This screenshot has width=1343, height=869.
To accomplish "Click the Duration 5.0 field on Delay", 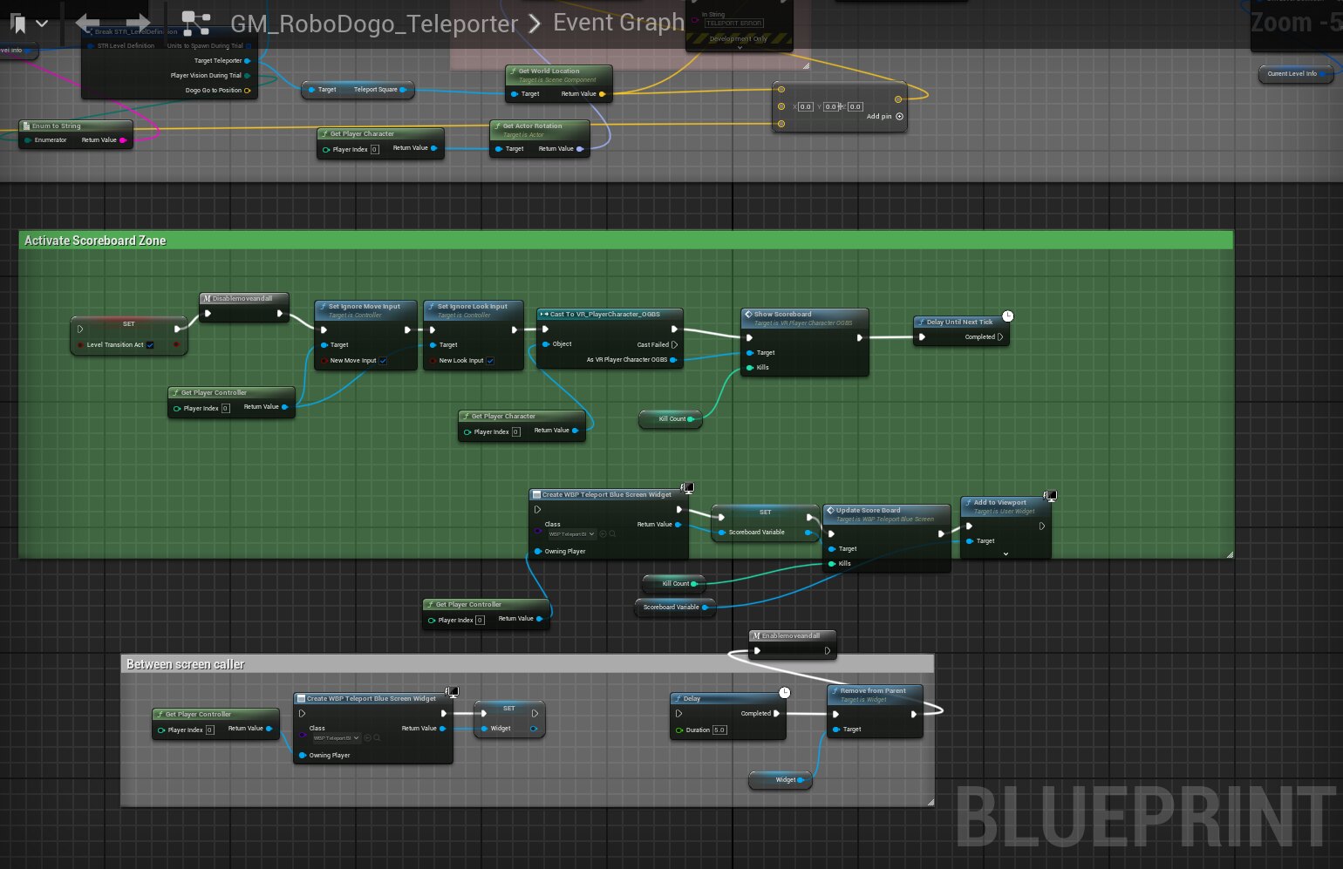I will [x=719, y=730].
